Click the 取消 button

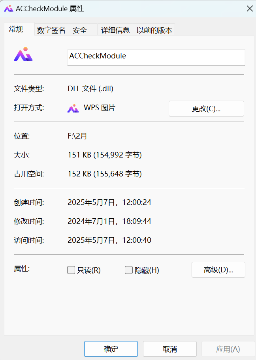click(170, 349)
